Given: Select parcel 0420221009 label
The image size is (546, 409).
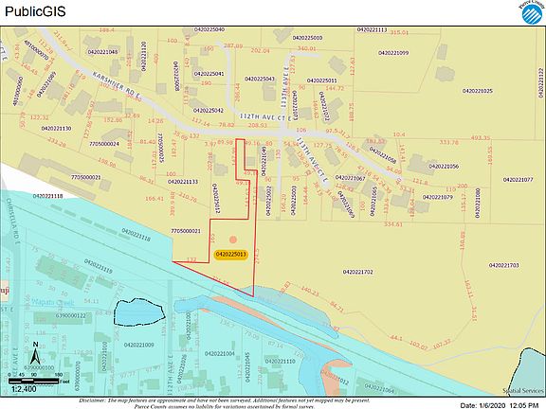Looking at the screenshot, I should point(139,345).
